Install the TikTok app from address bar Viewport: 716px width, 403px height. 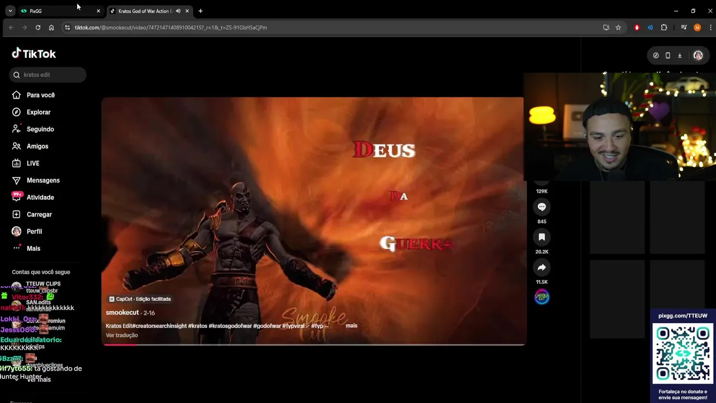[x=606, y=27]
